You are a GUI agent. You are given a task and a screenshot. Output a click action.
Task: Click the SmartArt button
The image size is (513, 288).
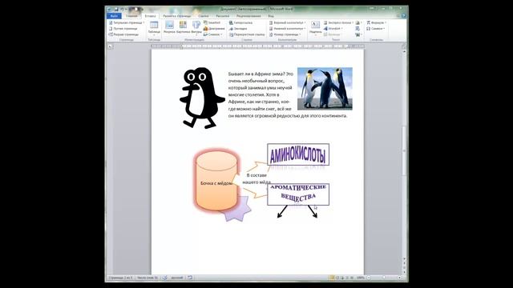(212, 23)
